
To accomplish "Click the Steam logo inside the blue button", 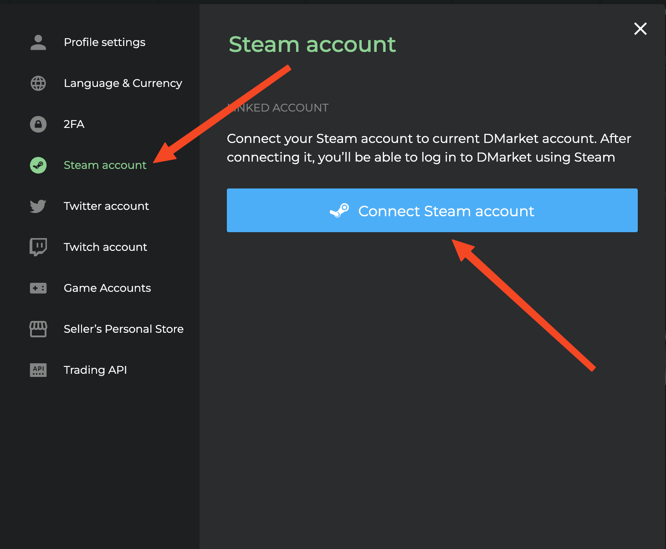I will pos(339,211).
